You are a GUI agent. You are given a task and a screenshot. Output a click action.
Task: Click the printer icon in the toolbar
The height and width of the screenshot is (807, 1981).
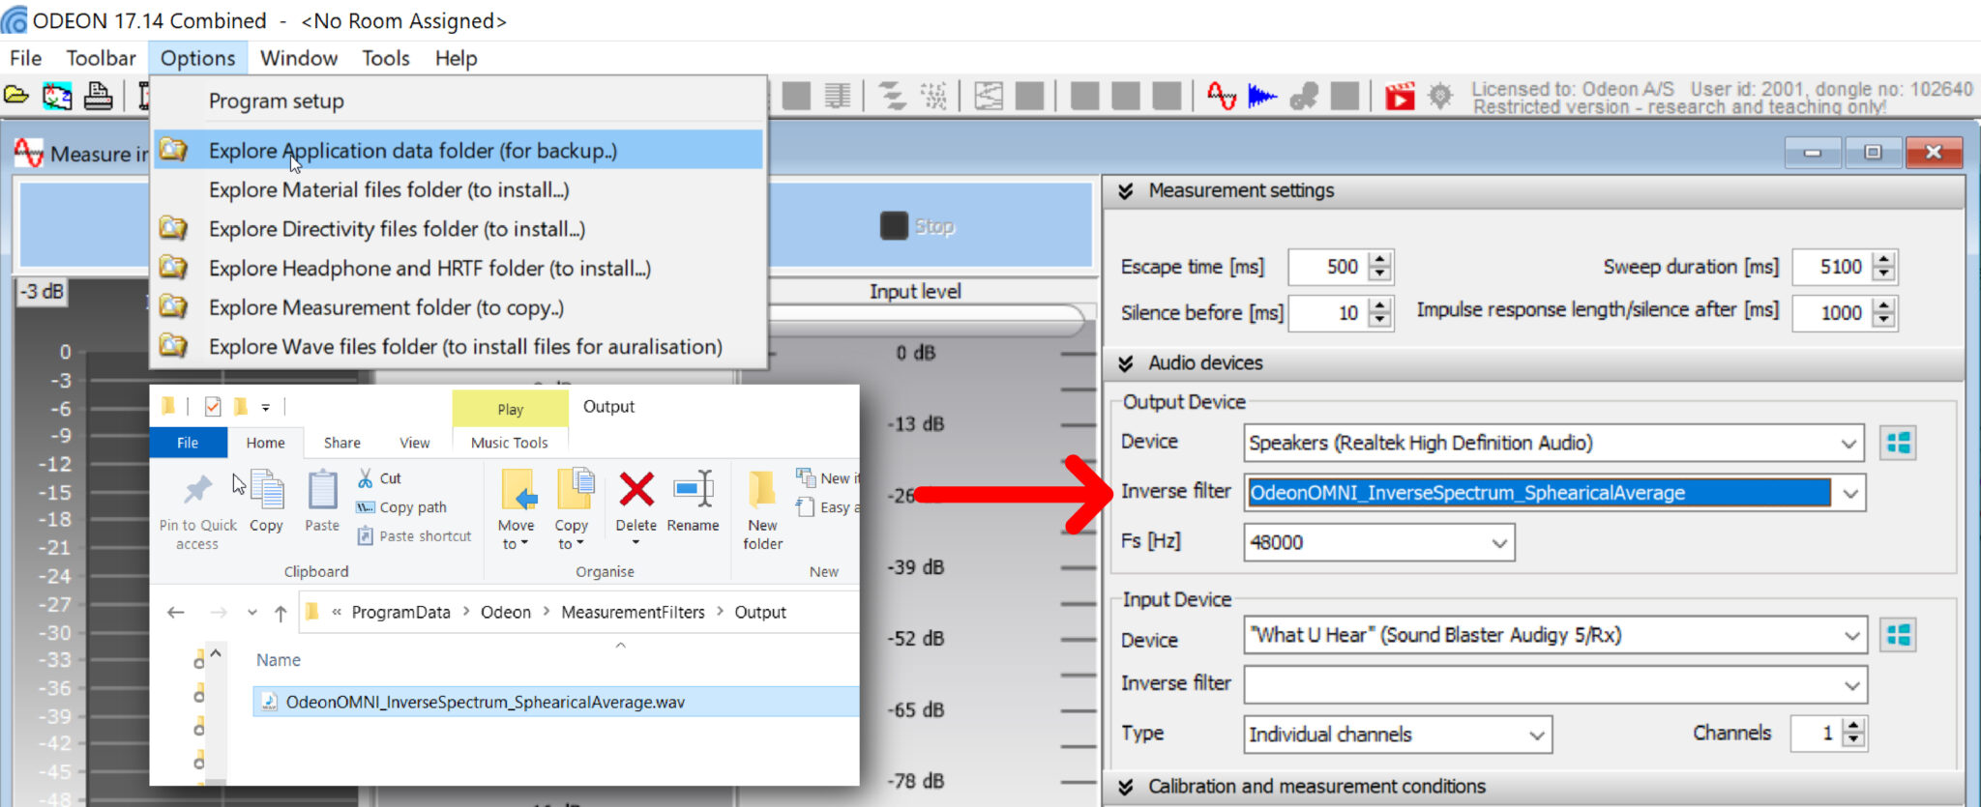[98, 96]
